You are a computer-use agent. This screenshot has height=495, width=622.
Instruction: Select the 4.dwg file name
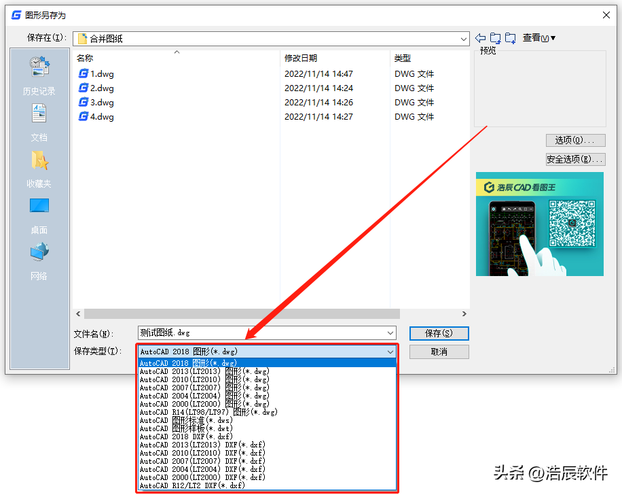[x=102, y=117]
